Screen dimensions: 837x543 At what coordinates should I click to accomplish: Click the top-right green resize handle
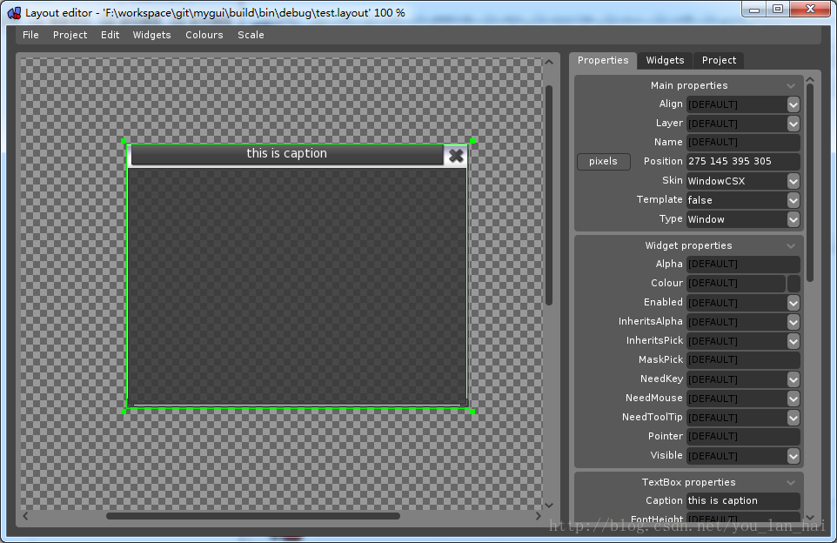click(472, 142)
